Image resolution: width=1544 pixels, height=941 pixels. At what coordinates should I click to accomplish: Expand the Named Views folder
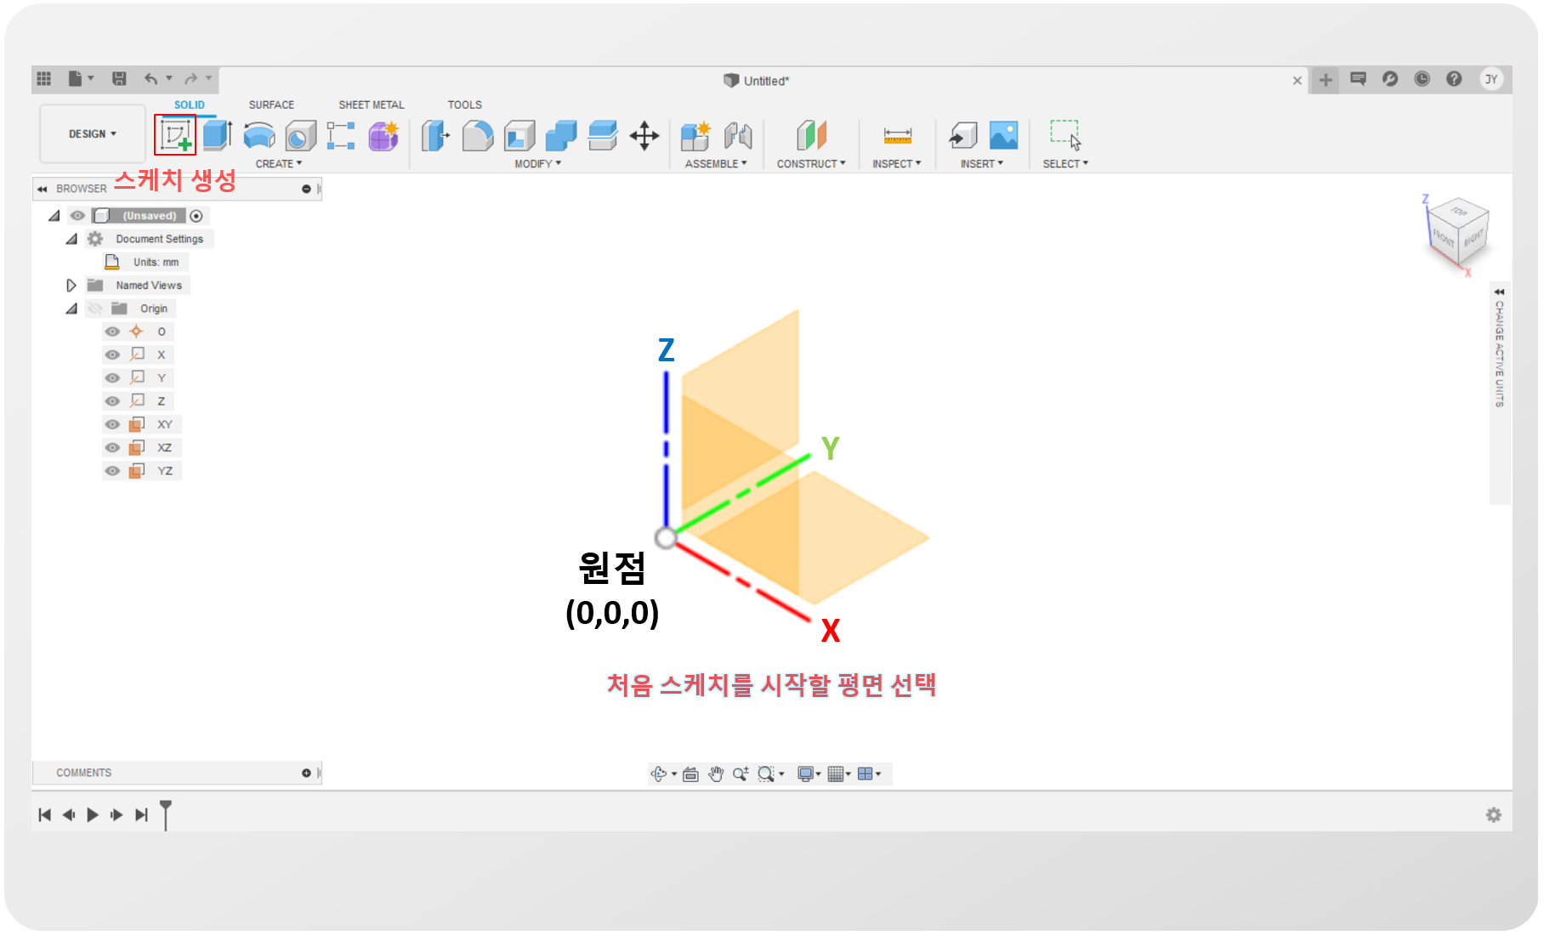(71, 286)
